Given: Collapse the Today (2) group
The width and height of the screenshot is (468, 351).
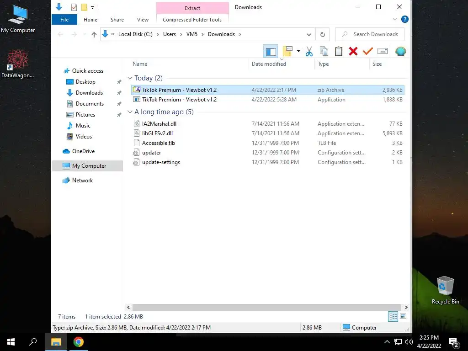Looking at the screenshot, I should (x=130, y=78).
